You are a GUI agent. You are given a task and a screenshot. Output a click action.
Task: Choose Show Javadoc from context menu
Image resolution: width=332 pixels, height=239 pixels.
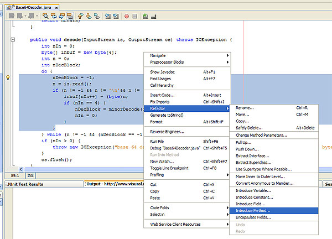187,72
